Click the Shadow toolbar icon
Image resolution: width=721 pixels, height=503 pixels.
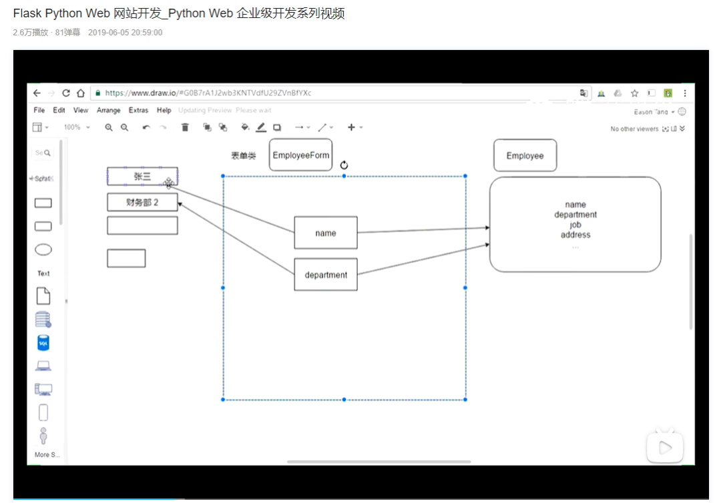point(277,127)
